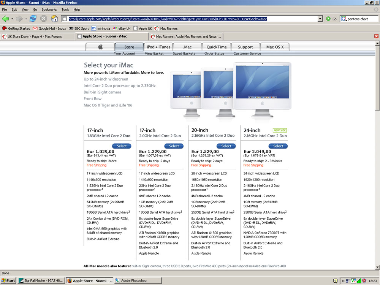
Task: Go to the Home page icon
Action: [54, 18]
